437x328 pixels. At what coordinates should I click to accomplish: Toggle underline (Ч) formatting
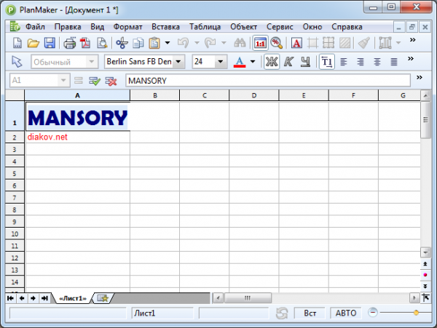(305, 62)
